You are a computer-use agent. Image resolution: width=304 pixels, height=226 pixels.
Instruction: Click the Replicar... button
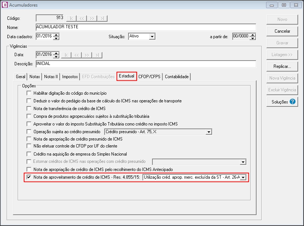point(282,66)
